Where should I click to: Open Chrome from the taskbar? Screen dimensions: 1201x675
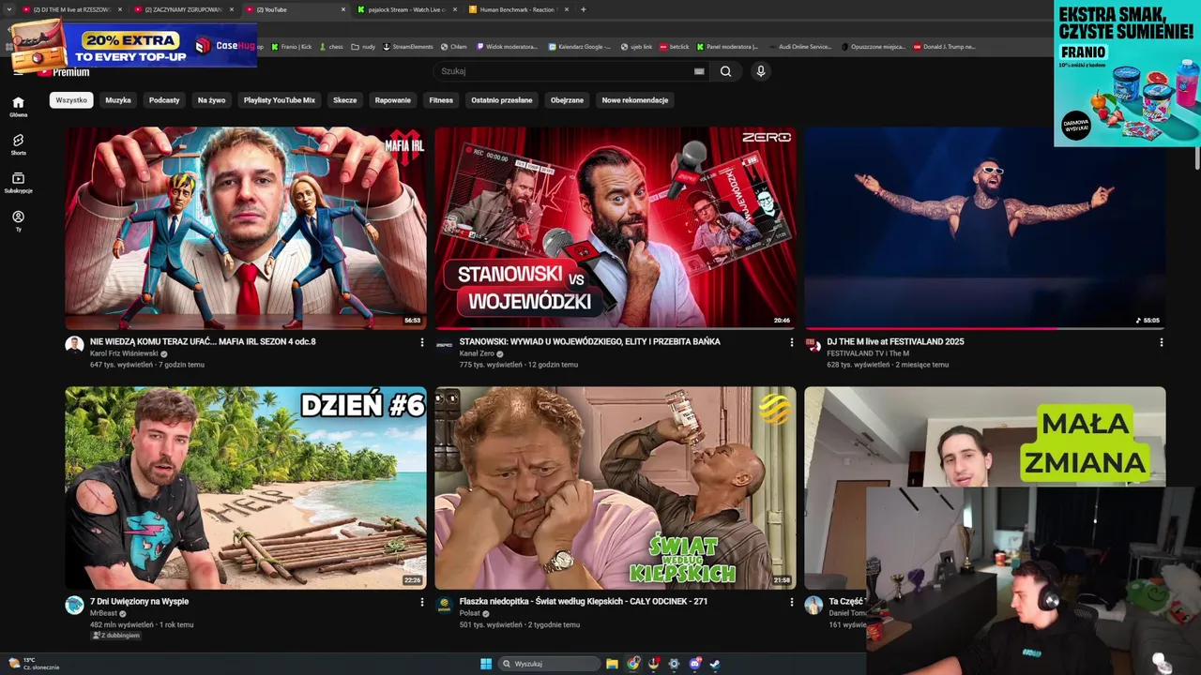coord(633,664)
